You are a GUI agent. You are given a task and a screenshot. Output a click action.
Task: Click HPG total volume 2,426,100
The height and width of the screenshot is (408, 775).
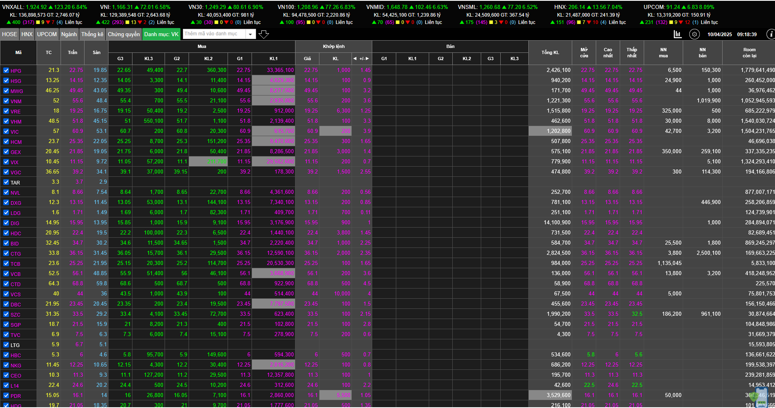point(558,70)
